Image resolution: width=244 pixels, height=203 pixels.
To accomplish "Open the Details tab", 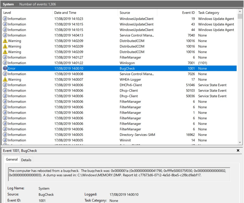I will click(x=26, y=160).
